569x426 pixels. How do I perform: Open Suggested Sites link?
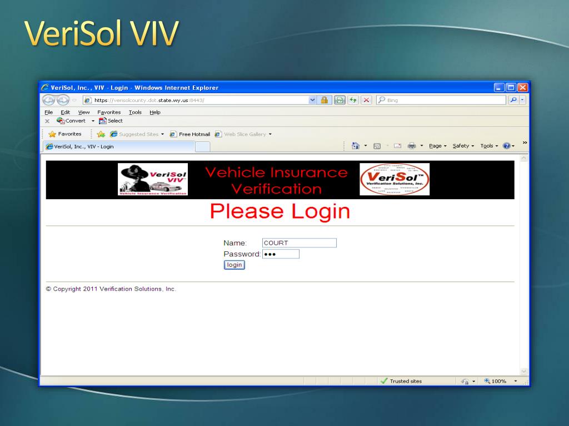coord(134,134)
